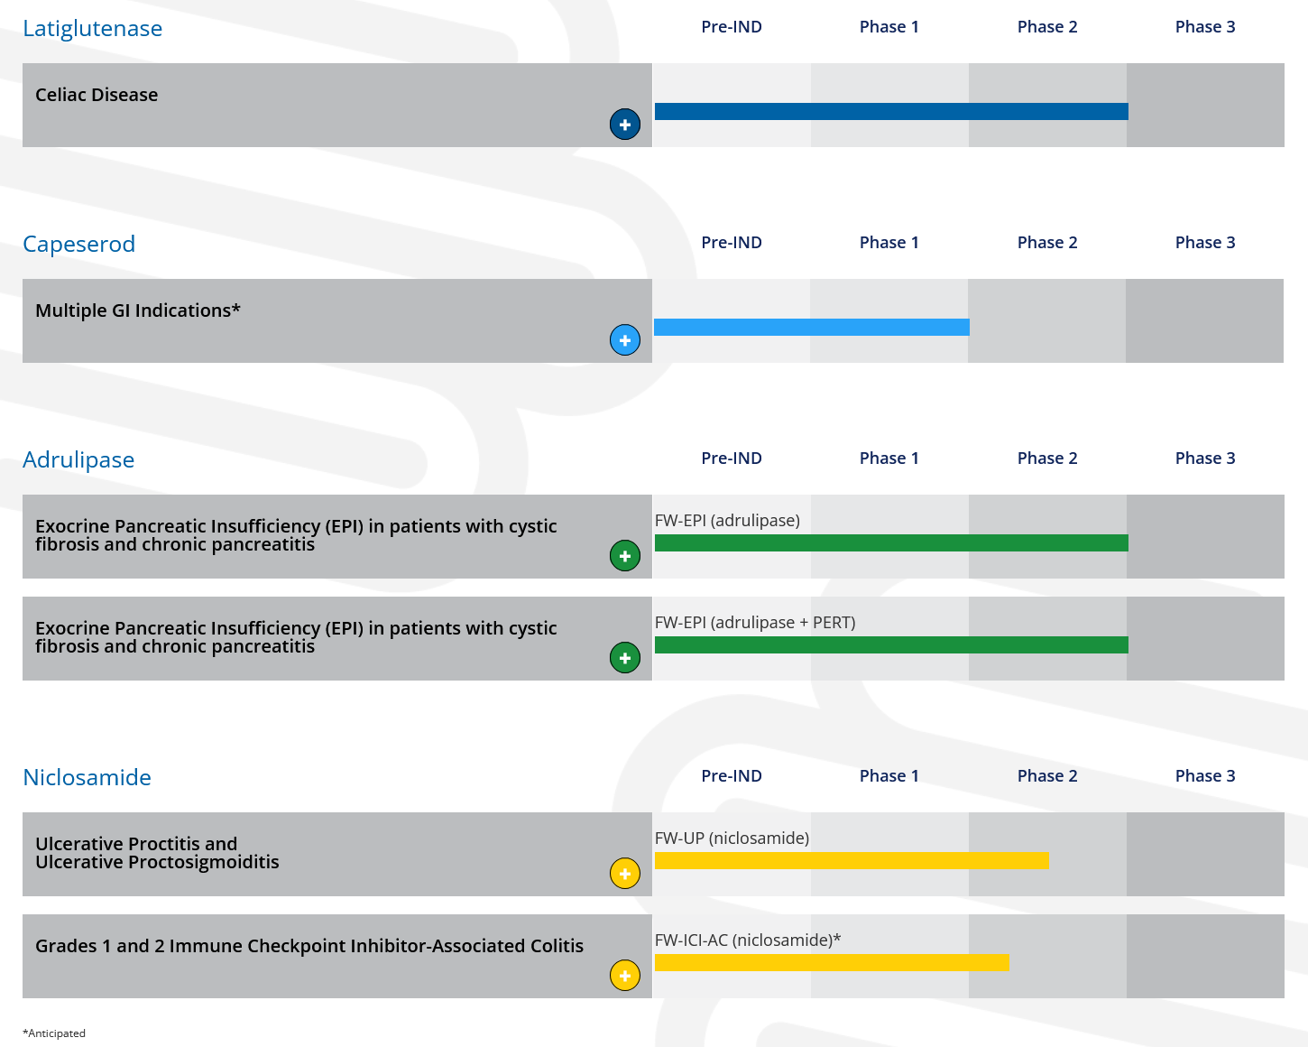Screen dimensions: 1308x1047
Task: Click the green plus beside FW-EPI (adrulipase) row
Action: pos(625,556)
